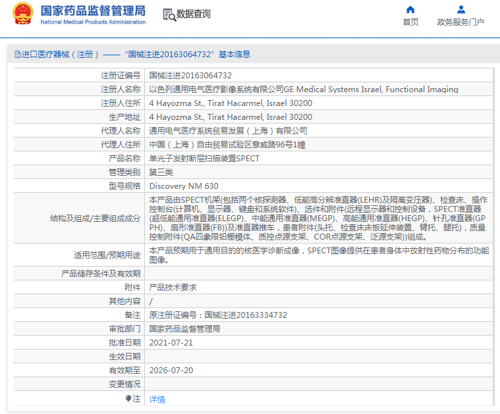This screenshot has width=500, height=414.
Task: Click the 产品名称 row label
Action: click(x=125, y=159)
